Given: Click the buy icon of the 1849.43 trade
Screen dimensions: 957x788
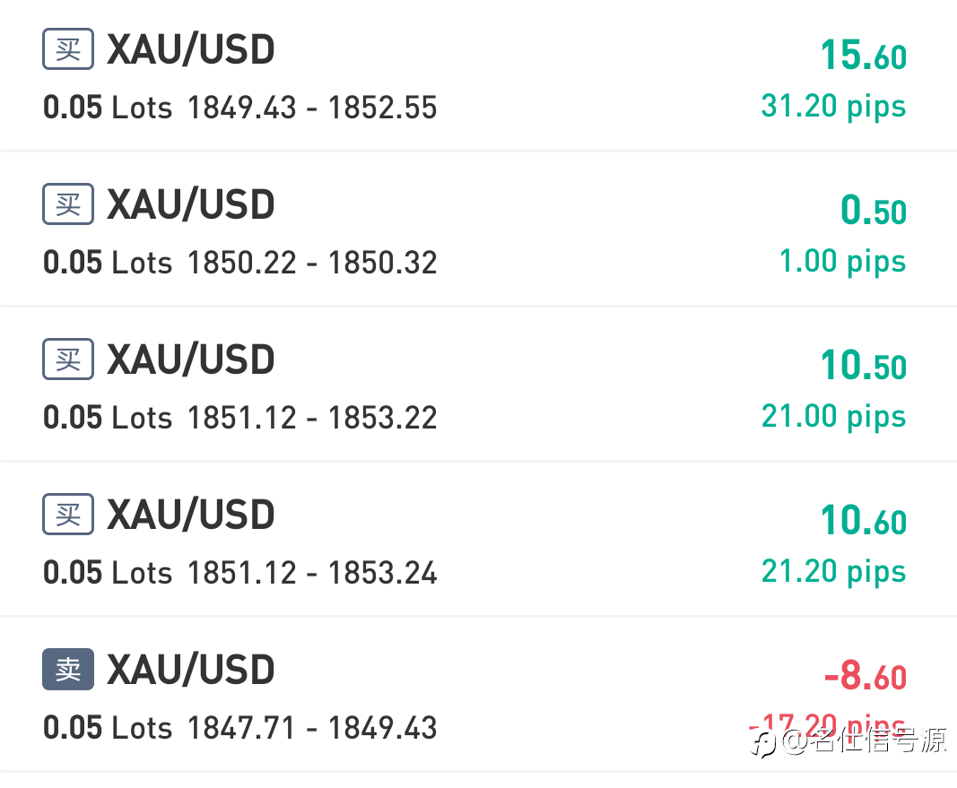Looking at the screenshot, I should click(x=68, y=48).
